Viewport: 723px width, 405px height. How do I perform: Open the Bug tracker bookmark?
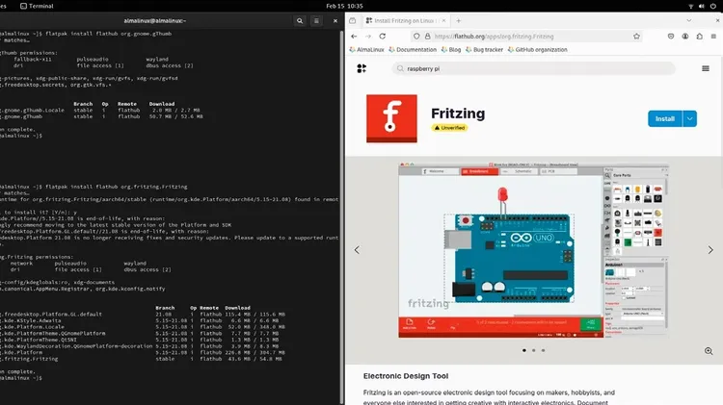(484, 50)
